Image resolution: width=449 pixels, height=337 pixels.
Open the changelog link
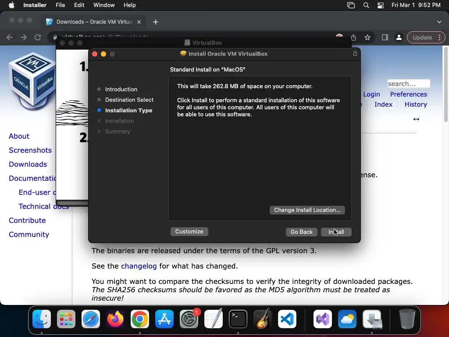pyautogui.click(x=139, y=266)
